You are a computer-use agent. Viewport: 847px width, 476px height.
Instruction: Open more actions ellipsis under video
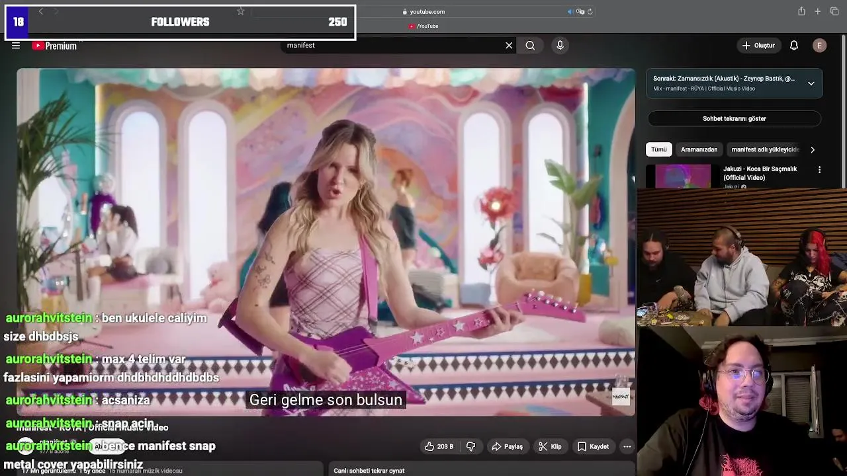coord(627,446)
